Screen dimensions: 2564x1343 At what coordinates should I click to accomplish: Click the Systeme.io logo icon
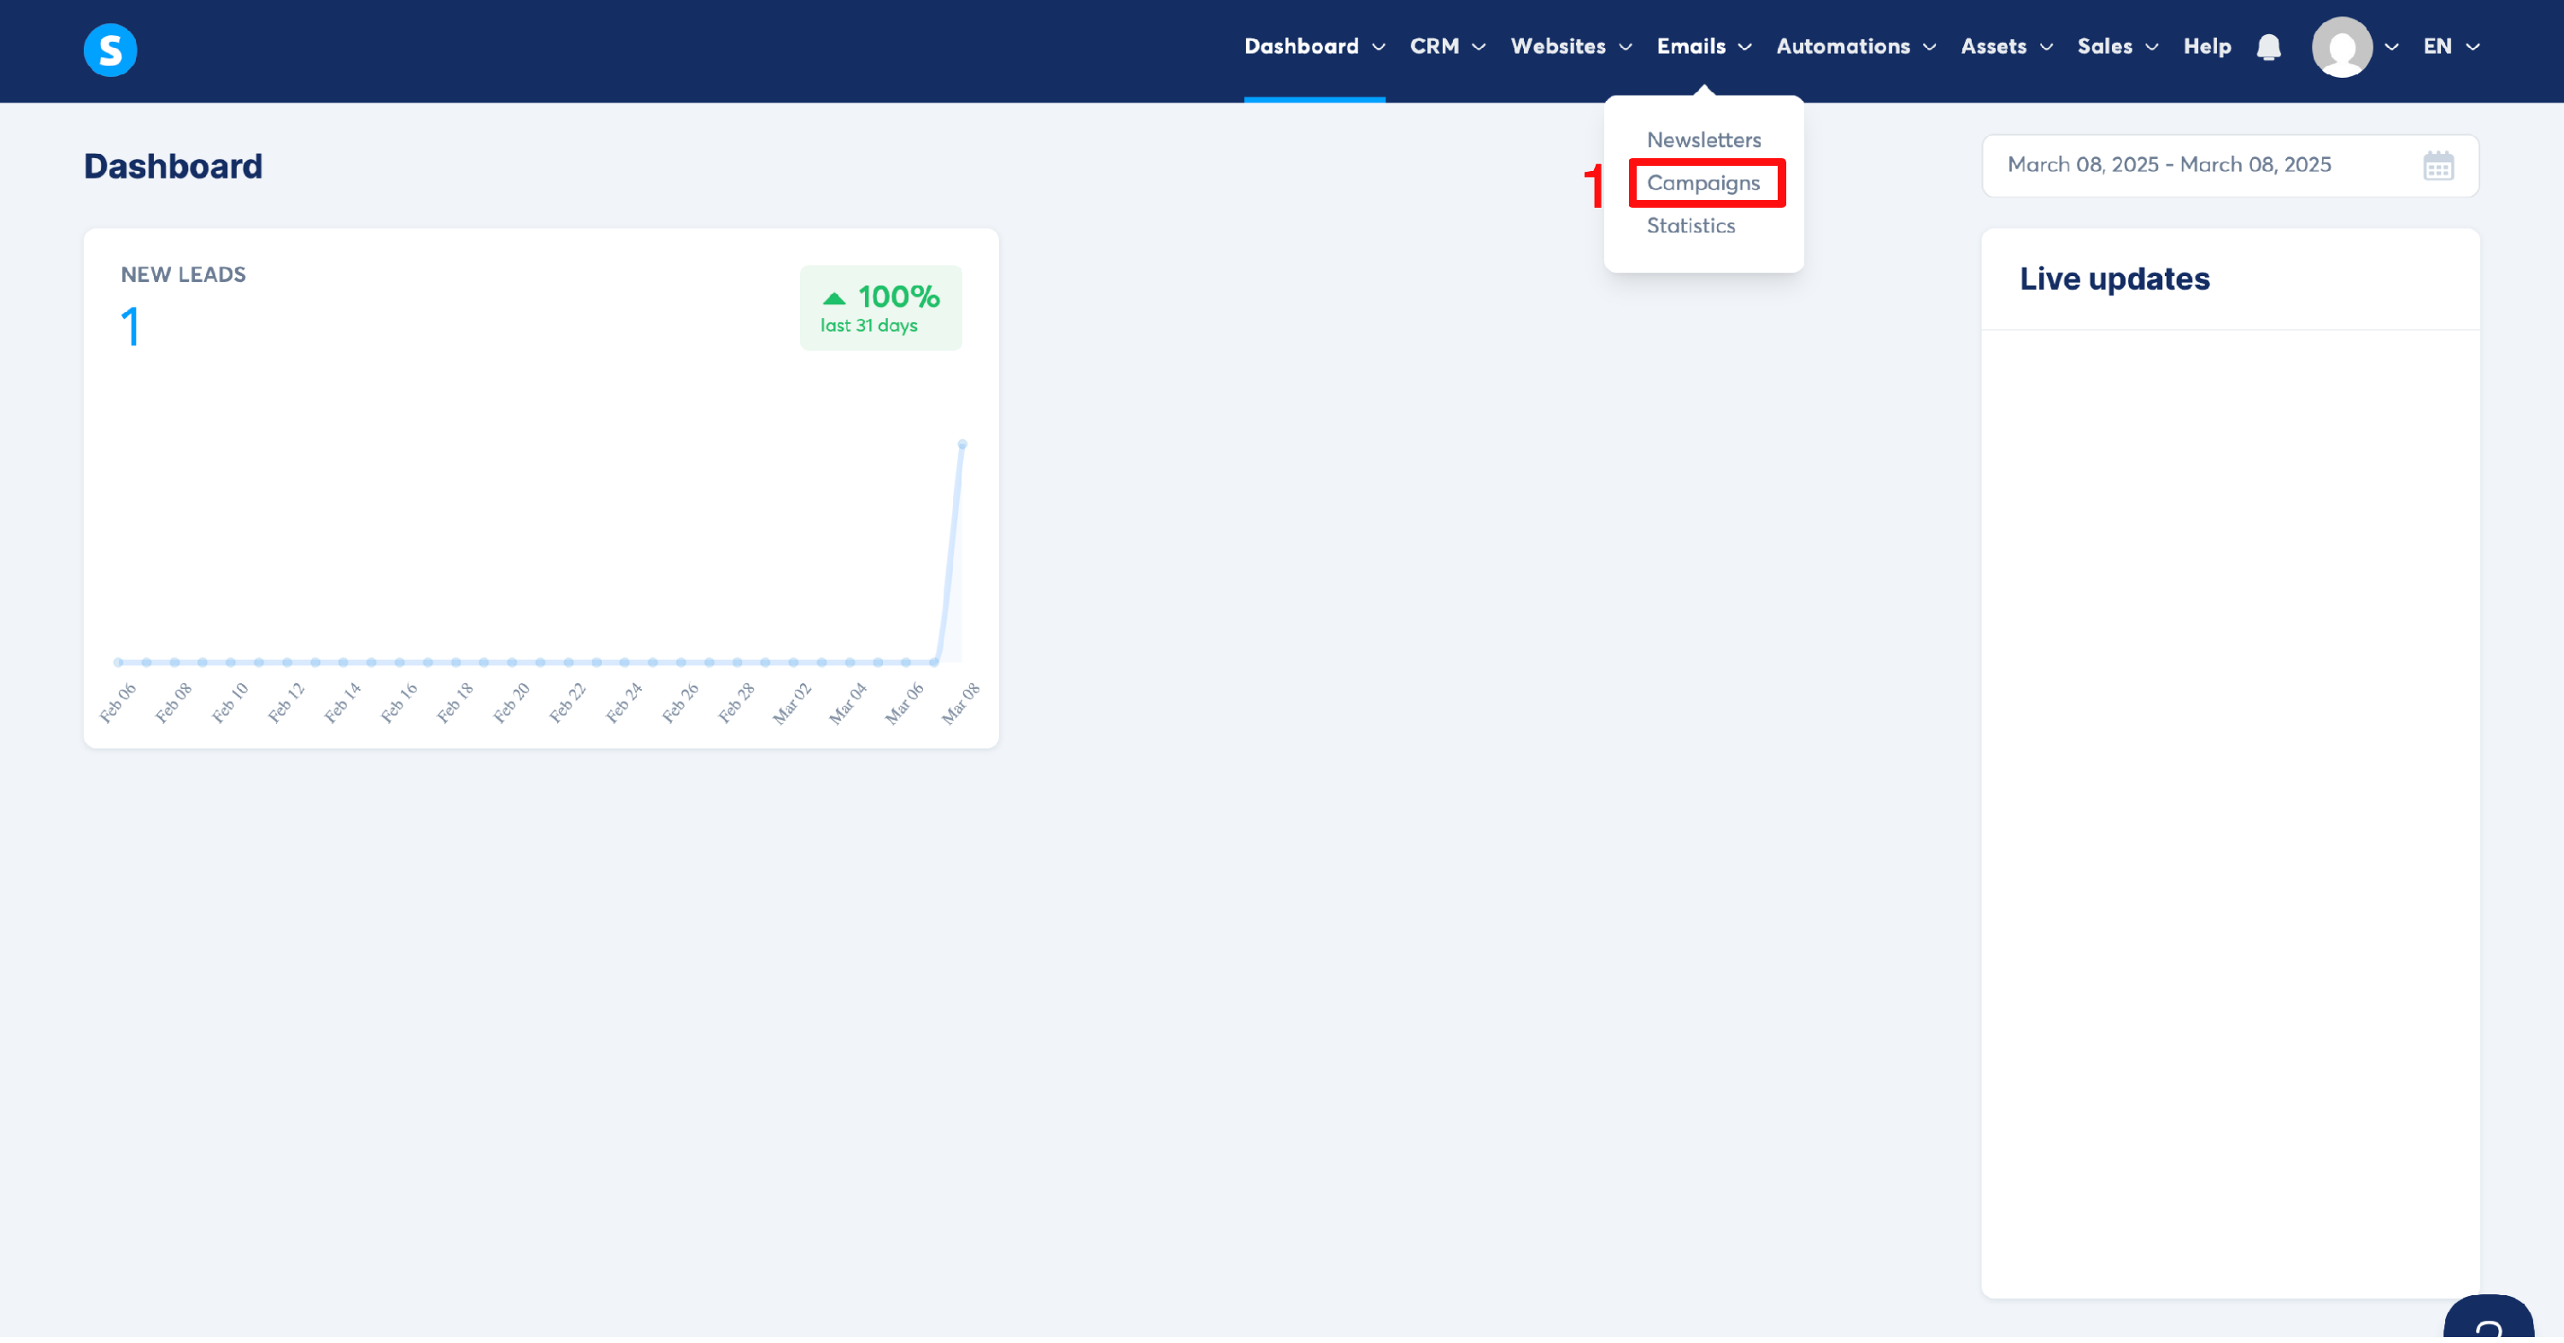(x=109, y=49)
